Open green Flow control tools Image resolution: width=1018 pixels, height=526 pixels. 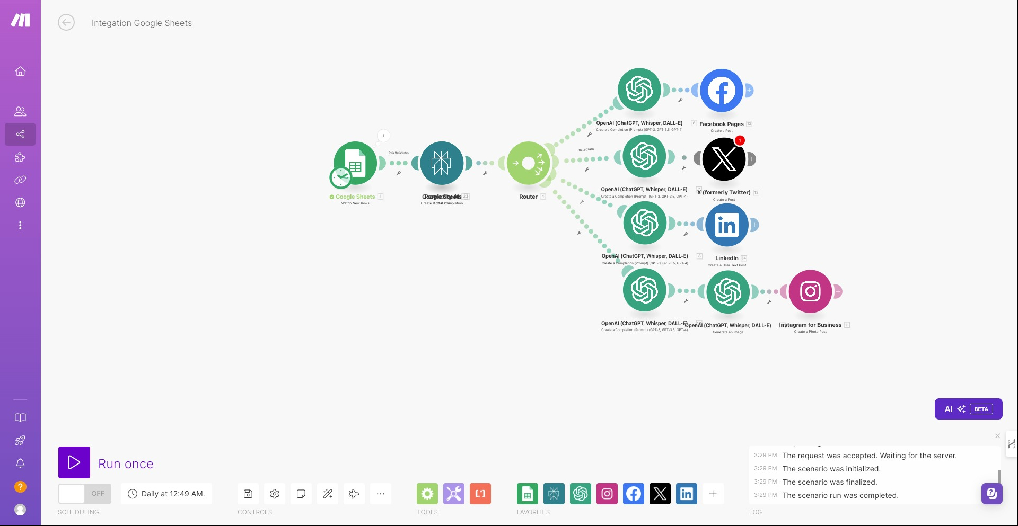tap(427, 494)
